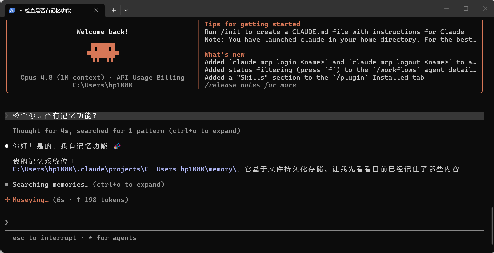Click the Thought for 4s expandable line
Viewport: 494px width, 253px height.
click(126, 131)
